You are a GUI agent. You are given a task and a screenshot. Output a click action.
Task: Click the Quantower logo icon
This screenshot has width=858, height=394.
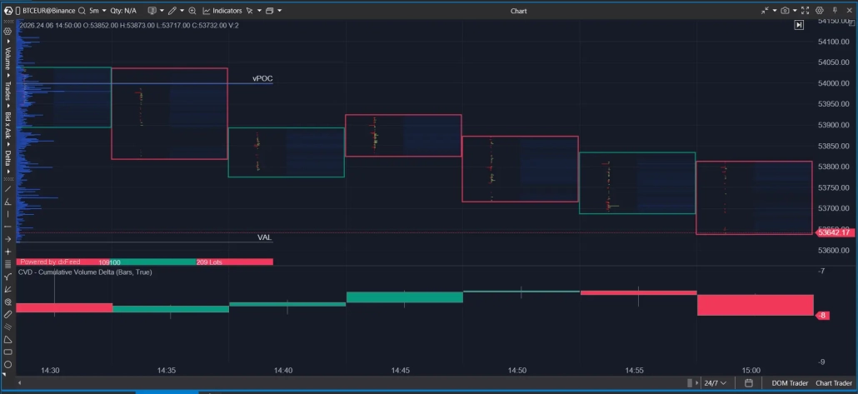click(x=8, y=10)
